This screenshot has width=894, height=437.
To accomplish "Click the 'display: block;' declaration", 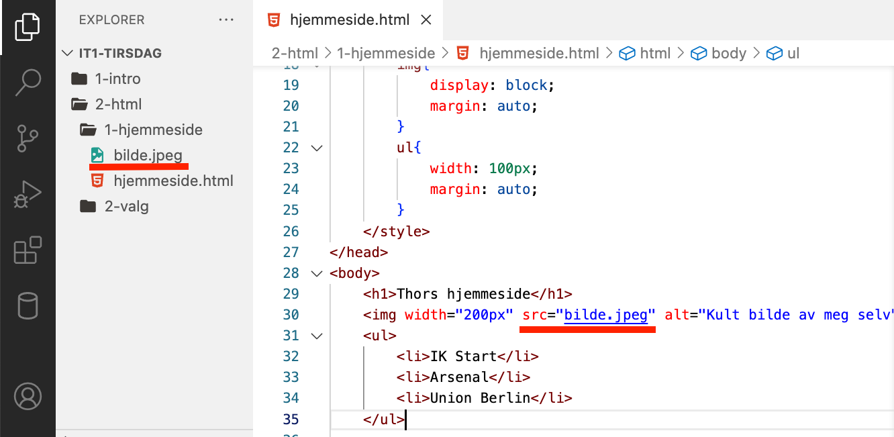I will click(493, 85).
